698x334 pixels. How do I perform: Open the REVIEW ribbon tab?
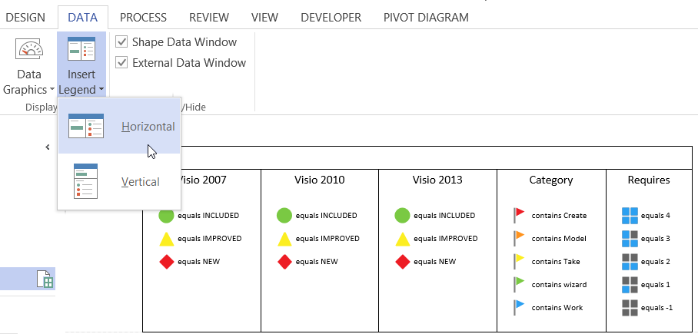pos(209,18)
